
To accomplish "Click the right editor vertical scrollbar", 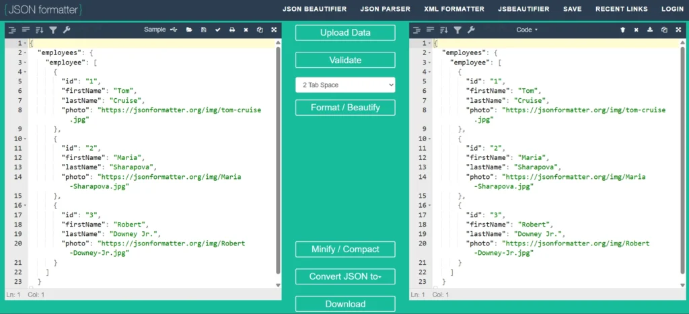I will [x=682, y=160].
